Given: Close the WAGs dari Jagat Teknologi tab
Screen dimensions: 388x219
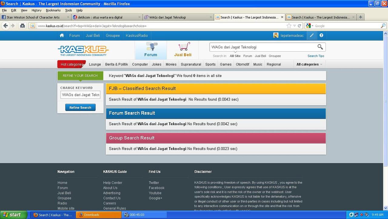Looking at the screenshot, I should (x=211, y=17).
